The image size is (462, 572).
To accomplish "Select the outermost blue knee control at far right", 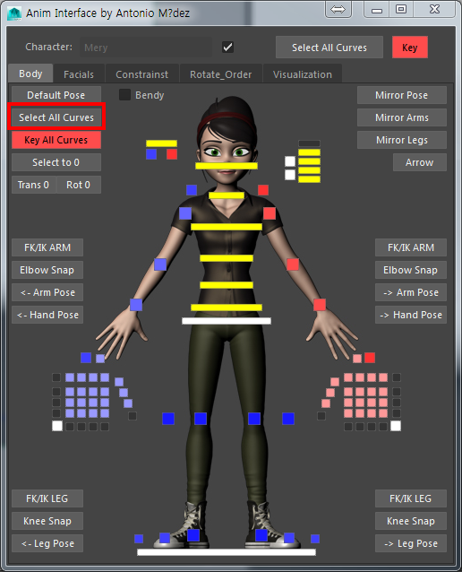I will 288,419.
